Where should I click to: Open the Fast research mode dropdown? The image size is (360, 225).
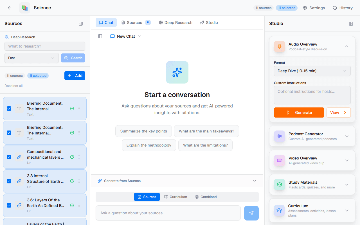click(31, 58)
